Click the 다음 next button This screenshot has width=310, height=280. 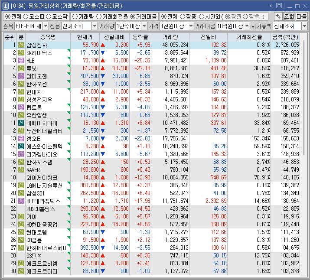301,16
